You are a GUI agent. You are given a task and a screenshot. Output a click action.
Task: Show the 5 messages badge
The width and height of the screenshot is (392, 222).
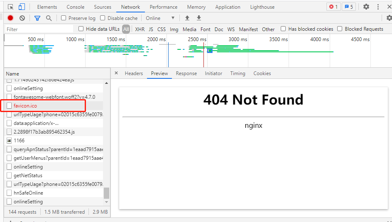tap(349, 7)
